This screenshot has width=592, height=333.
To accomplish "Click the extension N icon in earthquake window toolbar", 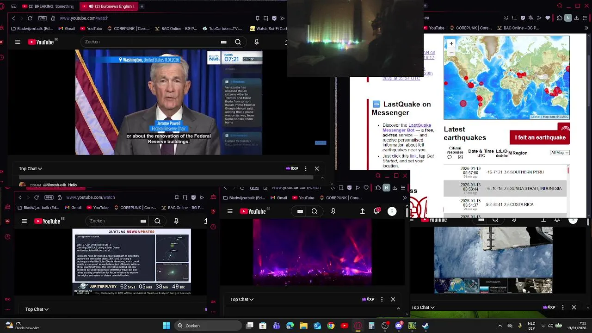I will click(568, 18).
